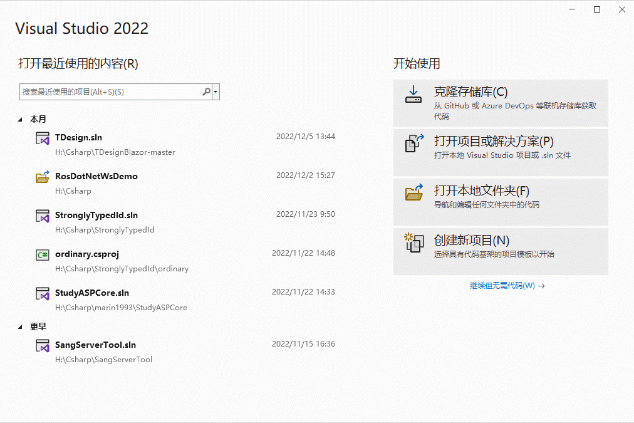
Task: Click the search magnifier icon
Action: point(206,91)
